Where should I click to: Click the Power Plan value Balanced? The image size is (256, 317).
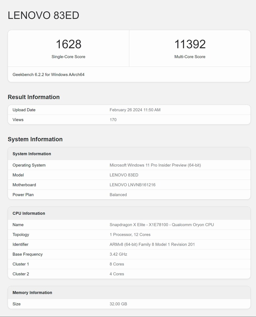[118, 195]
